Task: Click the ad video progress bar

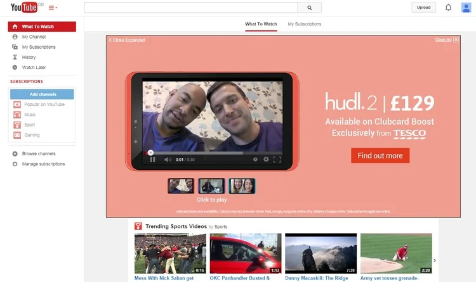Action: (x=213, y=153)
